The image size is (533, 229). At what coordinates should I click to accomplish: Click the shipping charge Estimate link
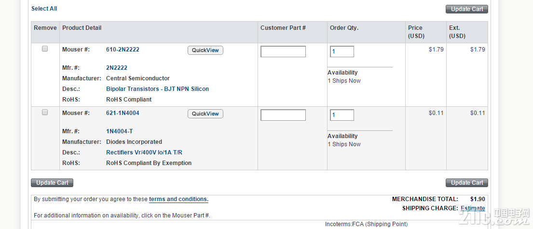[x=473, y=208]
